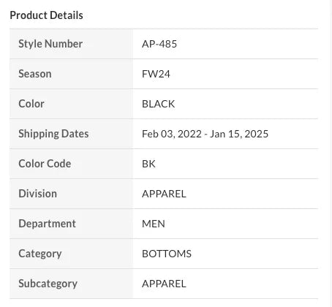Select the Color Code label

[x=45, y=164]
